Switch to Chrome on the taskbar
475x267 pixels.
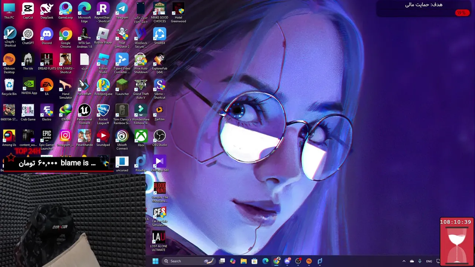click(276, 261)
